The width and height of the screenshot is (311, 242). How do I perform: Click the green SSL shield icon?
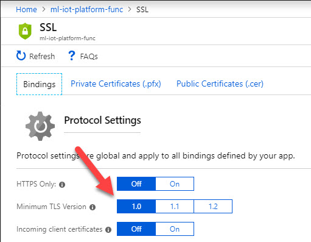(x=25, y=31)
